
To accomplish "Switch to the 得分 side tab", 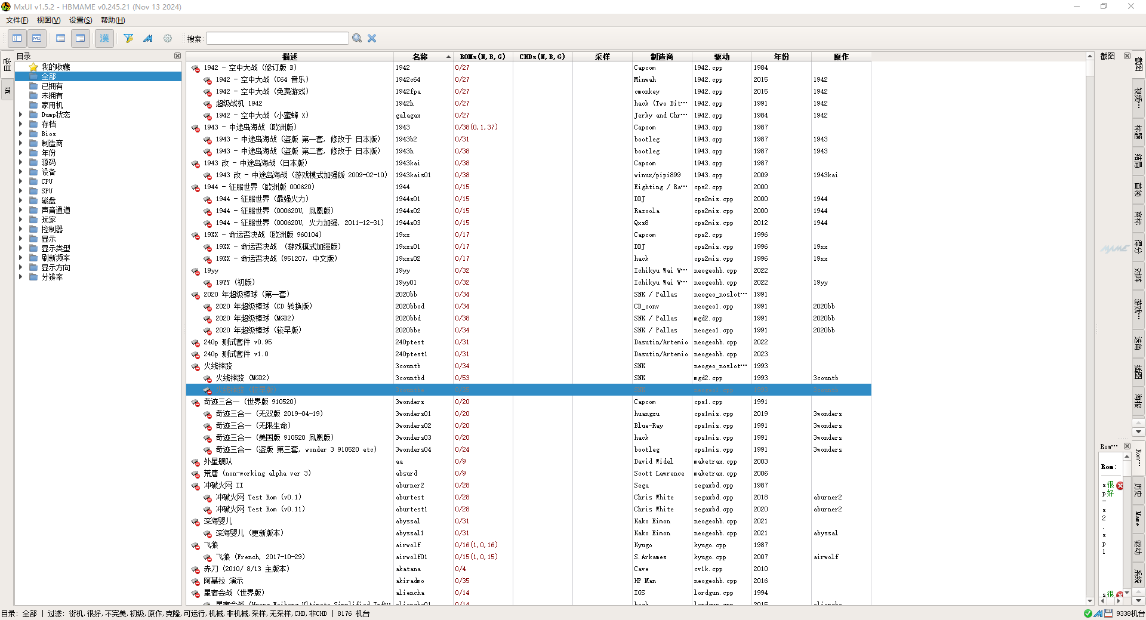I will click(x=1138, y=246).
